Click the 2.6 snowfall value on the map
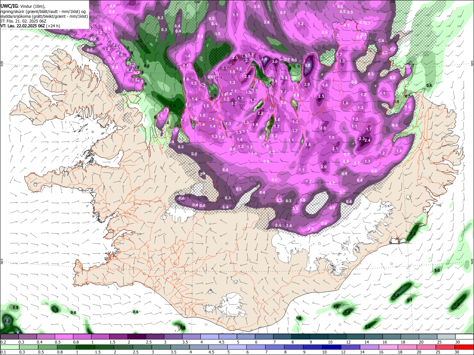 pyautogui.click(x=235, y=57)
